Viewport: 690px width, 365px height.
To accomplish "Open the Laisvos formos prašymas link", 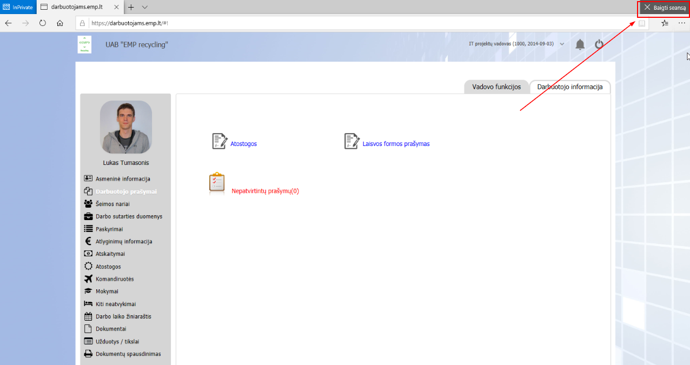I will (396, 144).
